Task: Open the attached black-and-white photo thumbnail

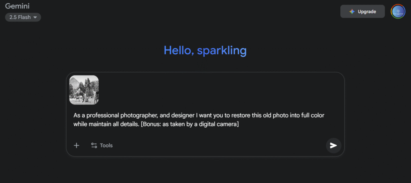Action: pyautogui.click(x=84, y=90)
